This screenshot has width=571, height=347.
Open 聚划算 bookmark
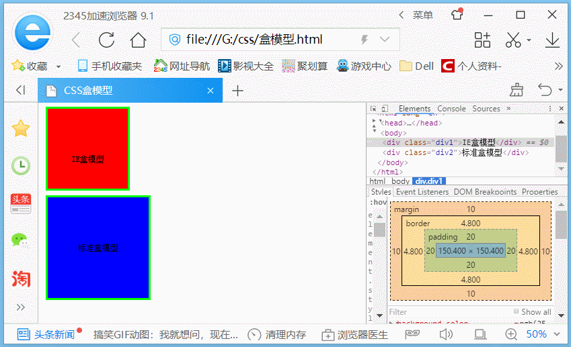[x=305, y=66]
